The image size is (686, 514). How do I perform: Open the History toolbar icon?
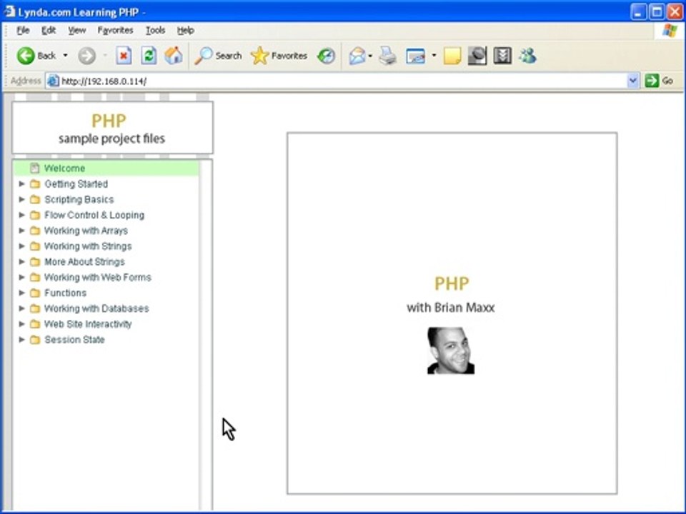327,56
